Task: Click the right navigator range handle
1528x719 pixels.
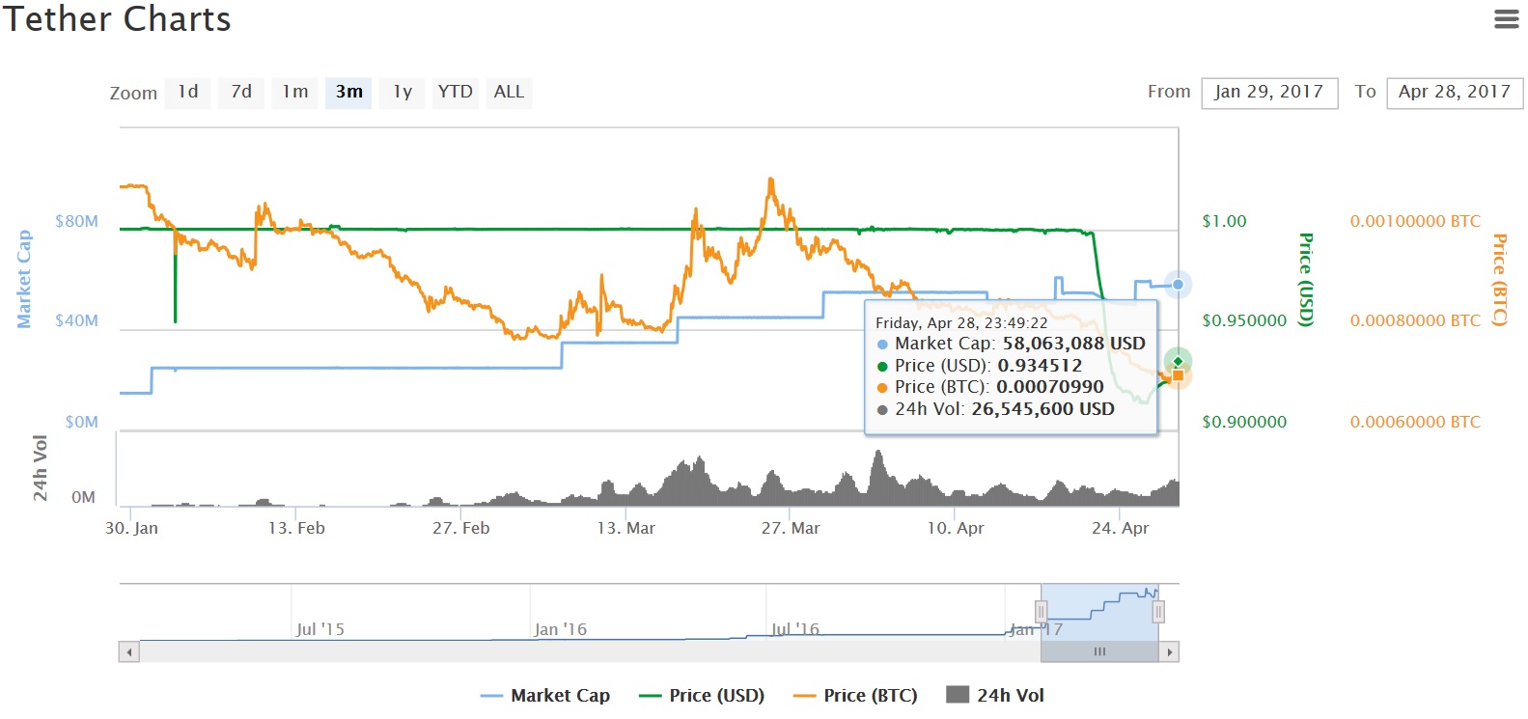Action: pos(1158,612)
